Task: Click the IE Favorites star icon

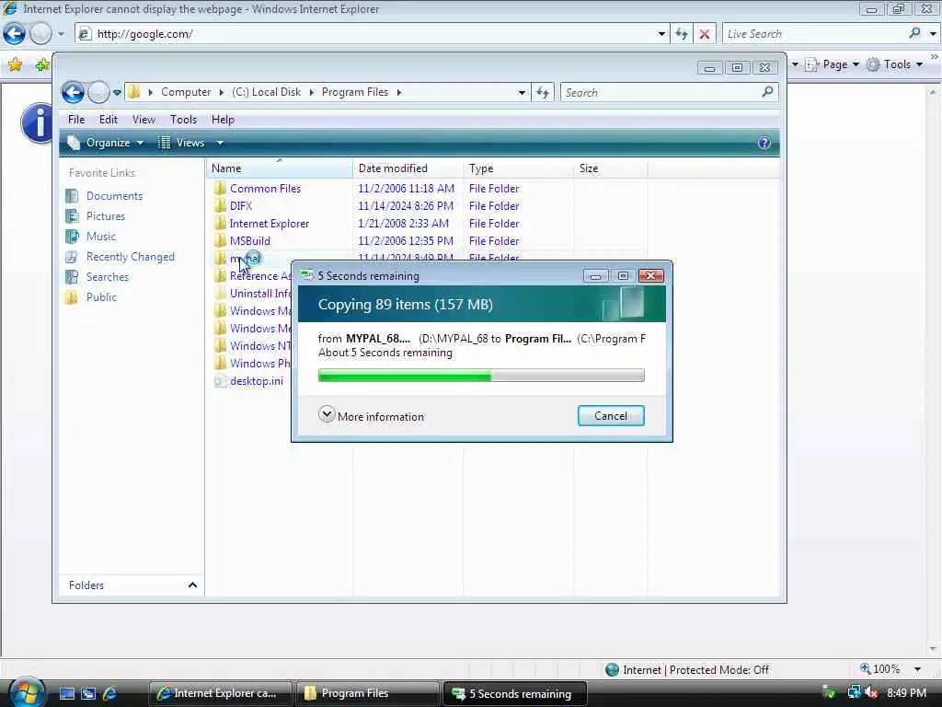Action: point(15,64)
